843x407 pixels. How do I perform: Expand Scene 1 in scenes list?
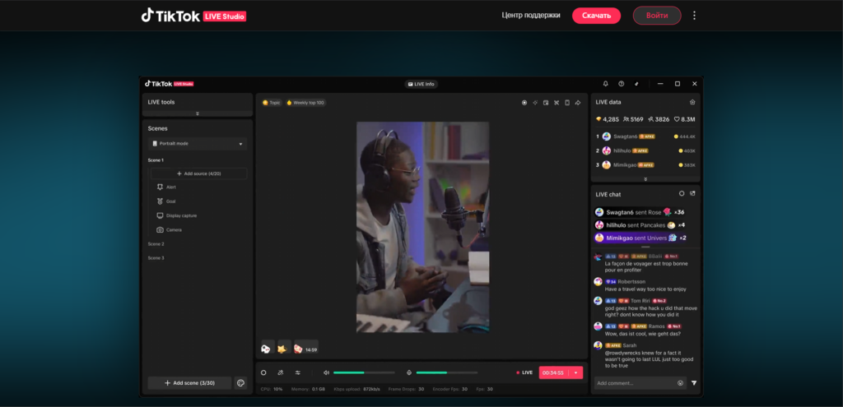156,160
